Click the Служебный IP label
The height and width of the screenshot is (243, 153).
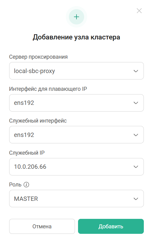click(x=27, y=153)
